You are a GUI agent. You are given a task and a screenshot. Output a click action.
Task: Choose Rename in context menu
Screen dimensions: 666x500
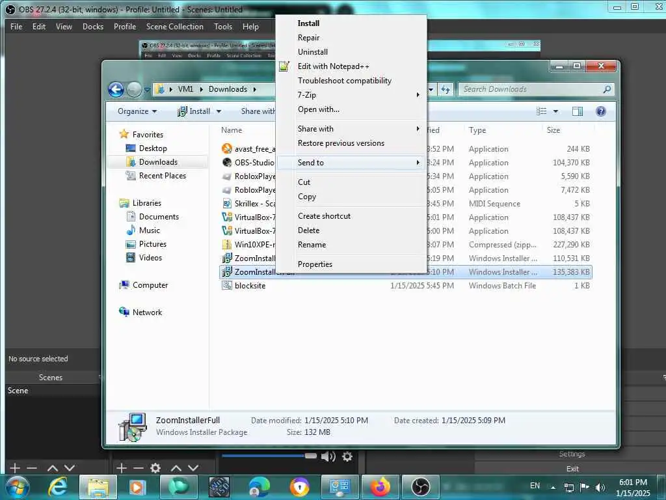pos(312,245)
